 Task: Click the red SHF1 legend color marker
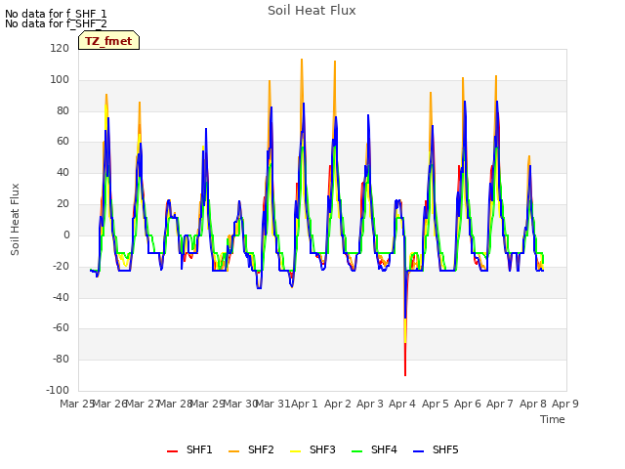[172, 451]
